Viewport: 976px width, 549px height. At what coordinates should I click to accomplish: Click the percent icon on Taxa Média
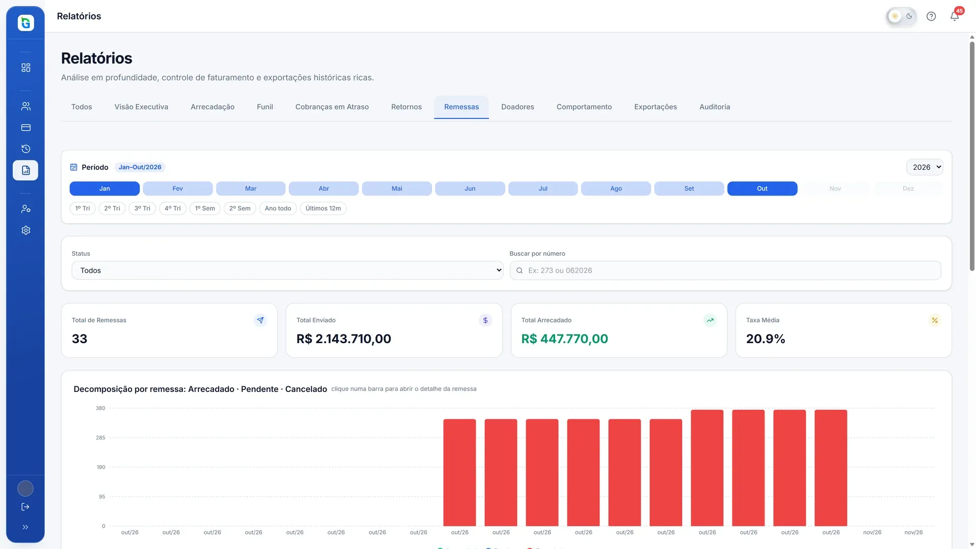click(935, 320)
